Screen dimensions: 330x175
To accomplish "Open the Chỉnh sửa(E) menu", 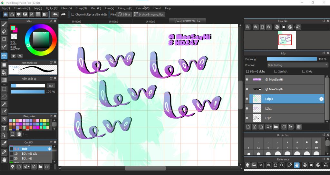I will (x=22, y=8).
